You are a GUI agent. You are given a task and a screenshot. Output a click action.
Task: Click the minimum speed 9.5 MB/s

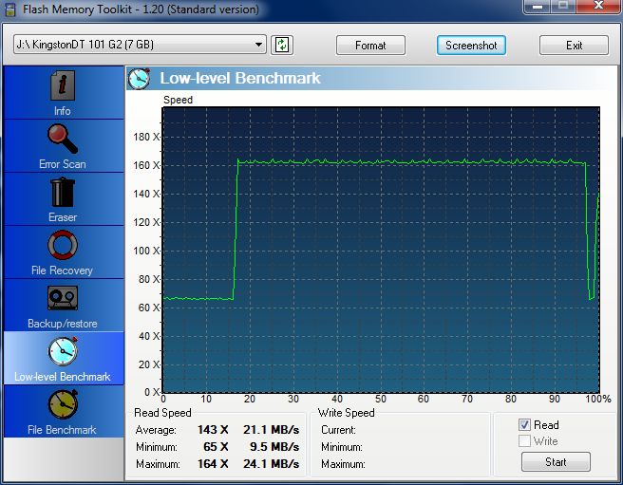click(x=274, y=446)
